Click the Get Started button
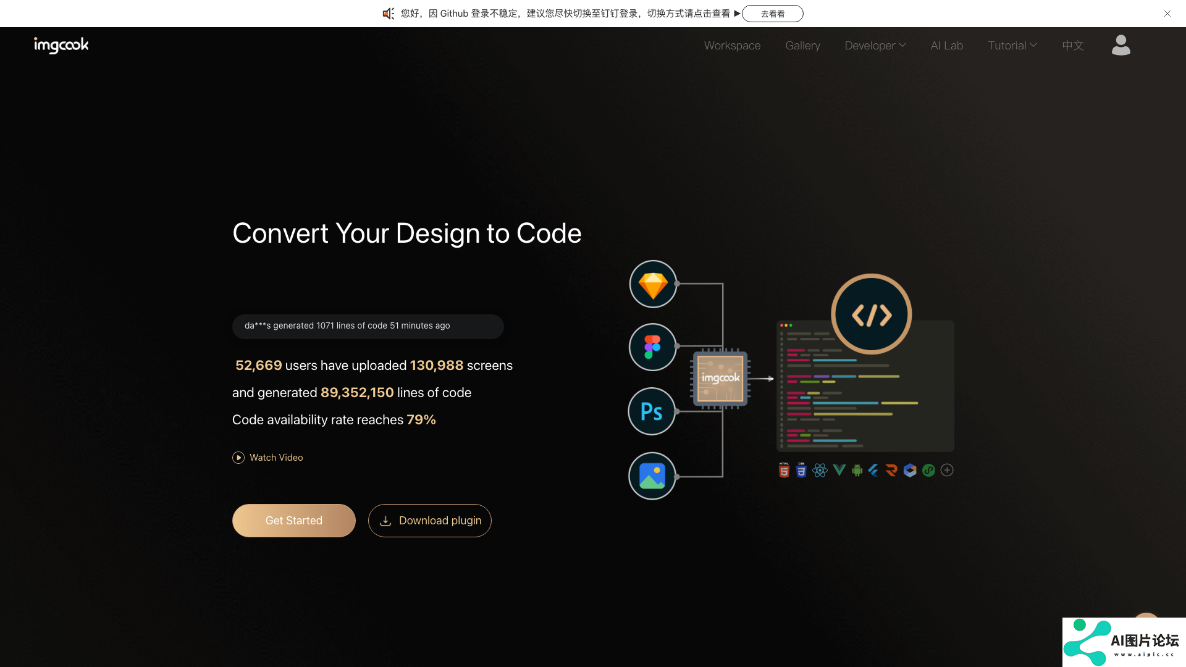This screenshot has height=667, width=1186. point(294,521)
